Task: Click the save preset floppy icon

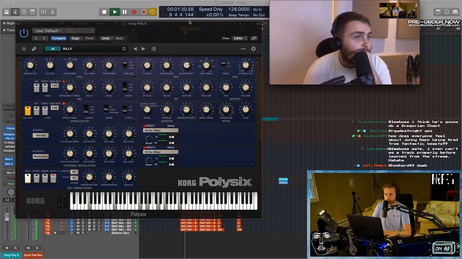Action: point(24,49)
